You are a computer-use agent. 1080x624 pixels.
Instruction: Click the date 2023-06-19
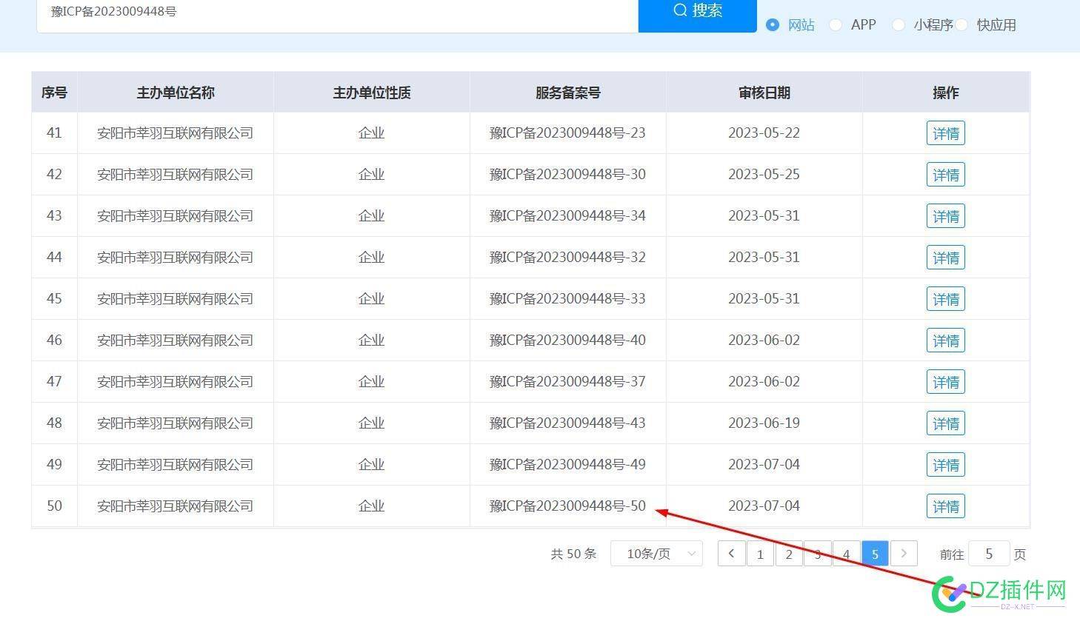click(x=764, y=423)
